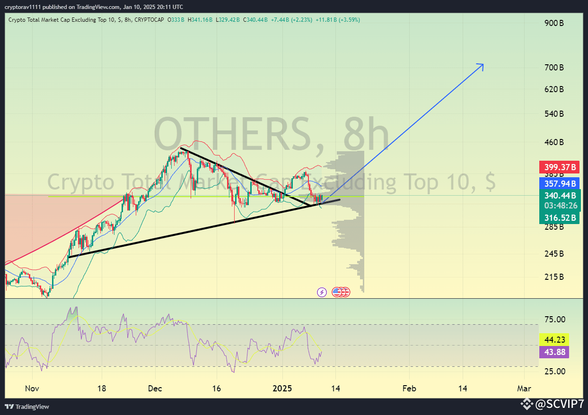This screenshot has height=415, width=588.
Task: Click the green 316.52 B price label
Action: [x=560, y=217]
